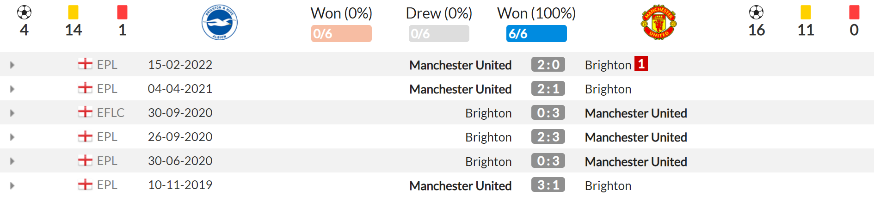Click Manchester United in the 30-06-2020 row

point(636,161)
